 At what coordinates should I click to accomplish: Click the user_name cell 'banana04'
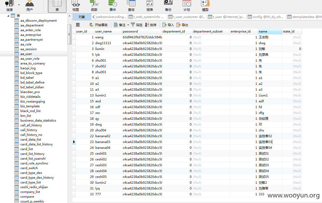click(x=108, y=148)
